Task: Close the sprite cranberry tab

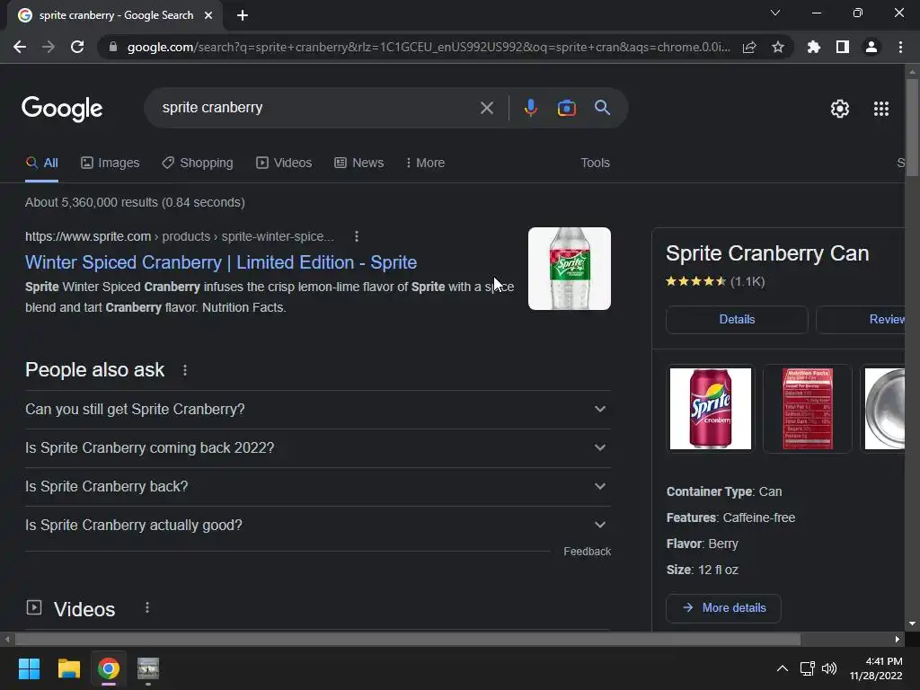Action: click(208, 15)
